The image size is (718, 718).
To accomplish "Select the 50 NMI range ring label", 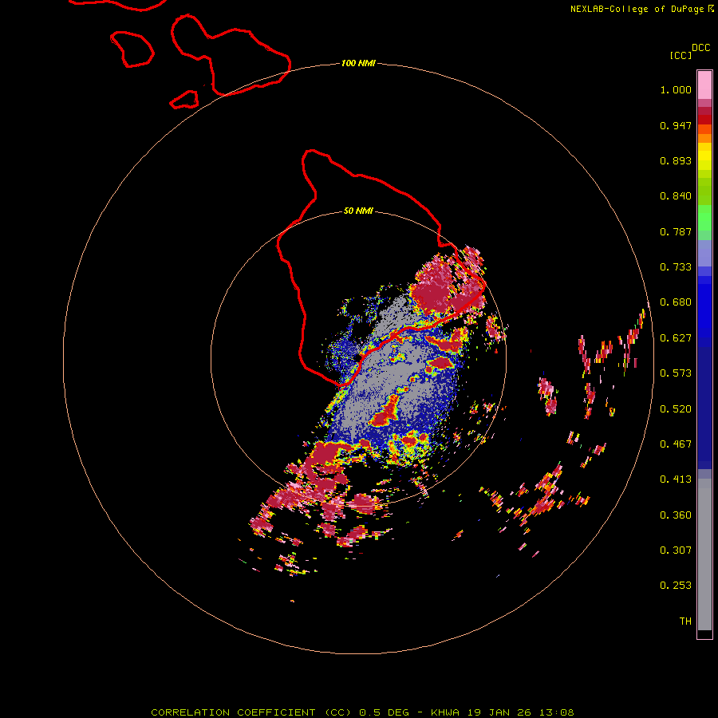I will coord(358,211).
